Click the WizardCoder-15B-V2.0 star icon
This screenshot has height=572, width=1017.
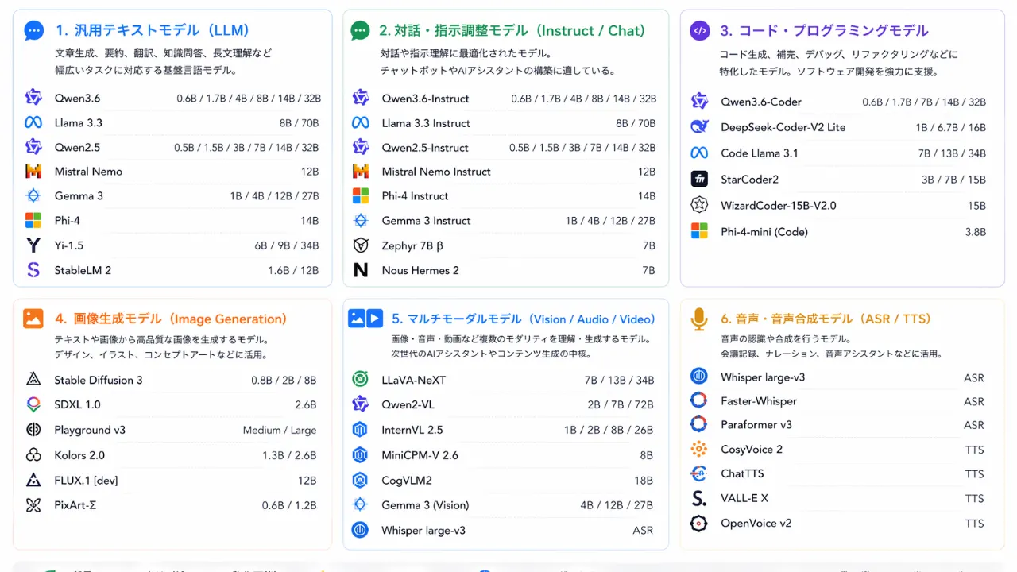pyautogui.click(x=699, y=205)
